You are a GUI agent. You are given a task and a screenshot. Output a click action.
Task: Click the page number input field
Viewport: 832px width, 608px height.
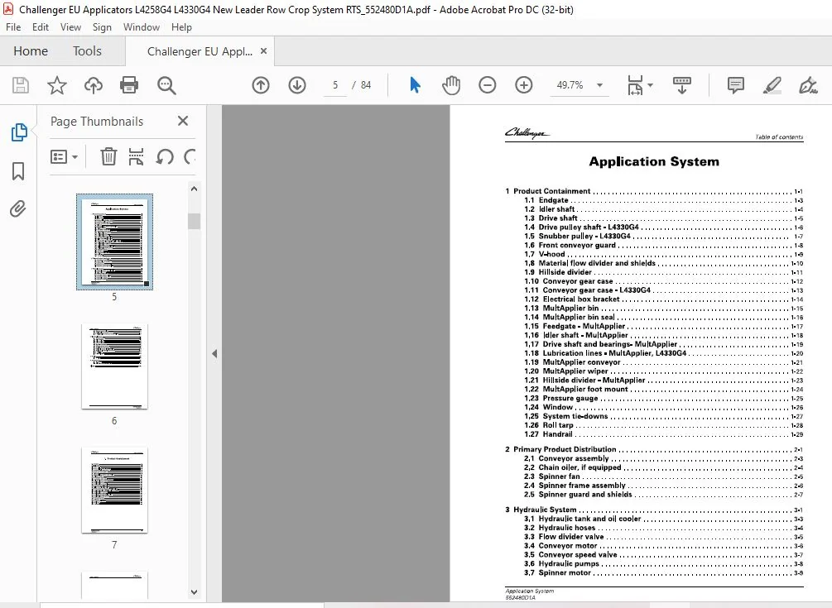(x=335, y=85)
